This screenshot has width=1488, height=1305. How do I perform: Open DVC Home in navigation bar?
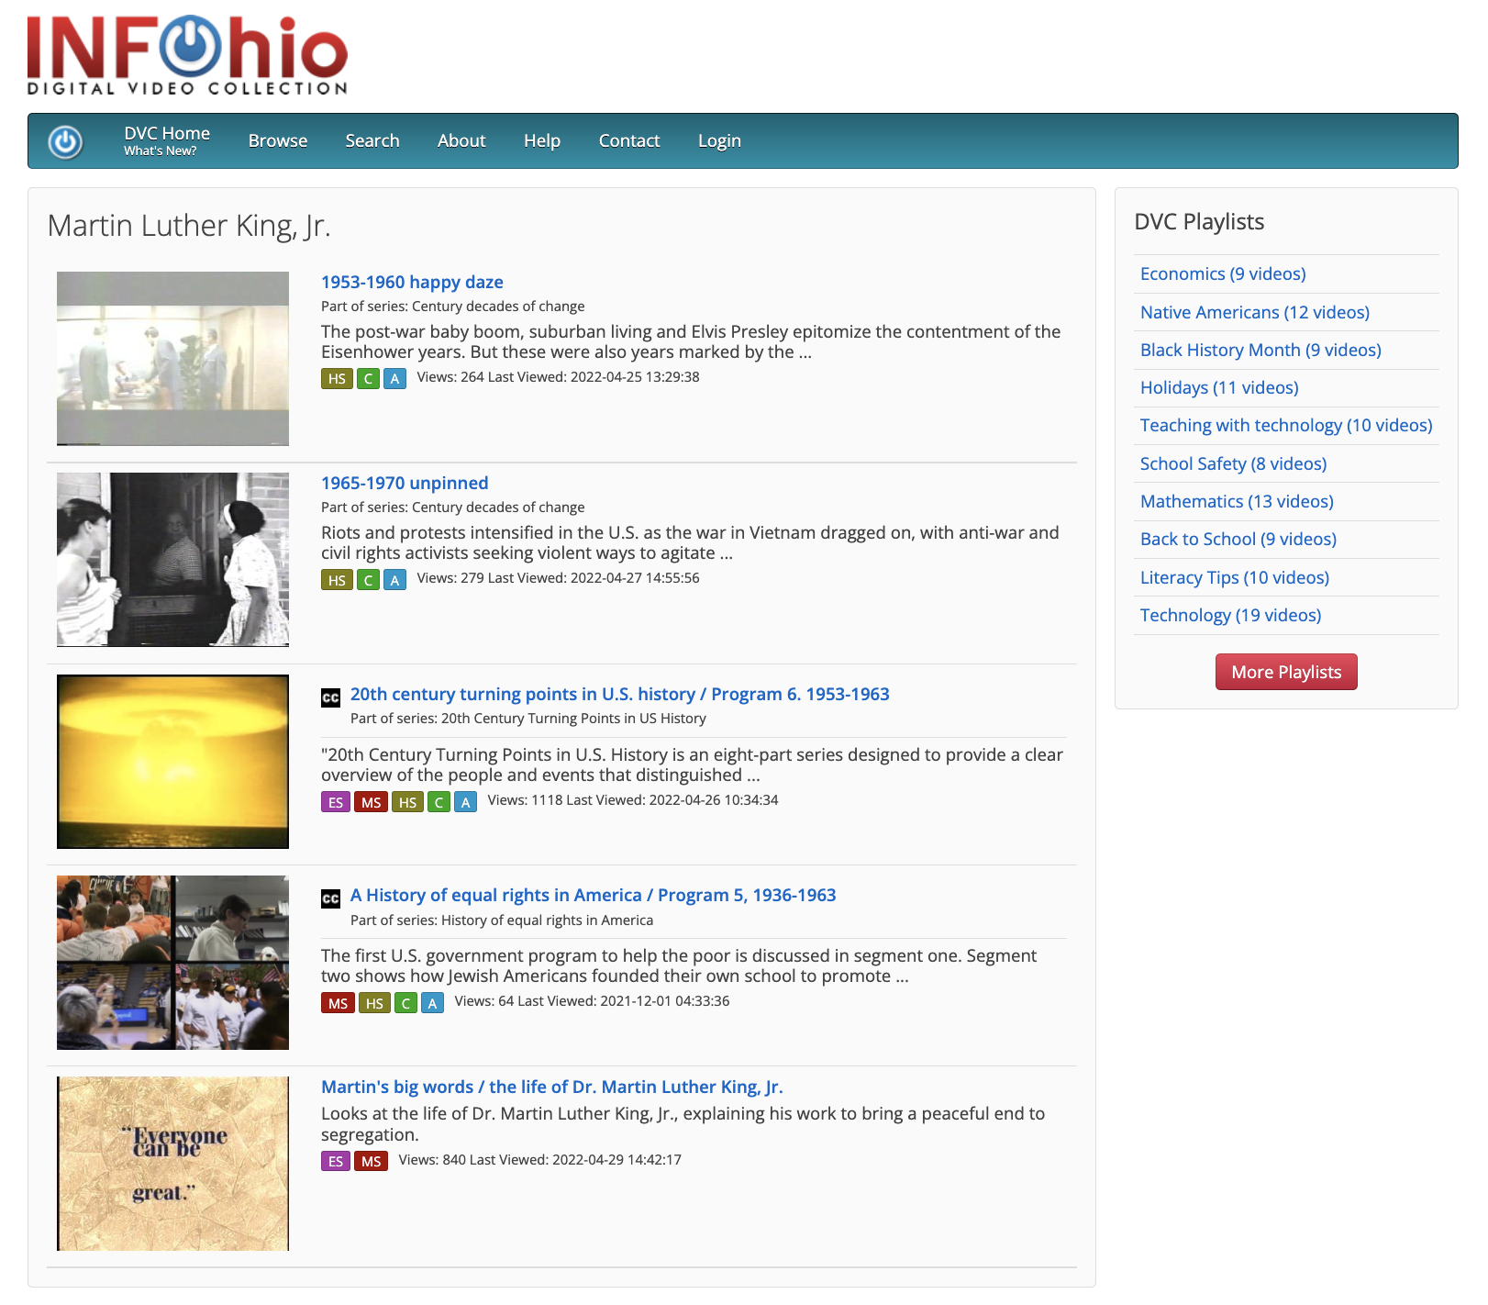167,140
